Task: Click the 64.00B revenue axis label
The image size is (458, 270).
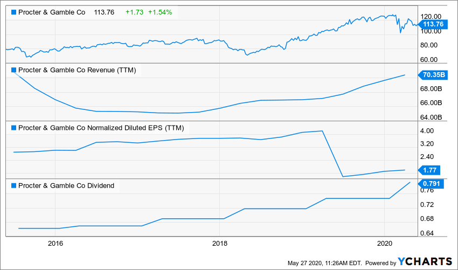Action: pos(432,117)
